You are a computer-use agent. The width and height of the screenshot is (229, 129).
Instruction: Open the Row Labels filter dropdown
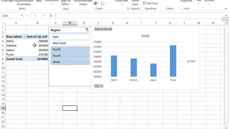tap(24, 37)
